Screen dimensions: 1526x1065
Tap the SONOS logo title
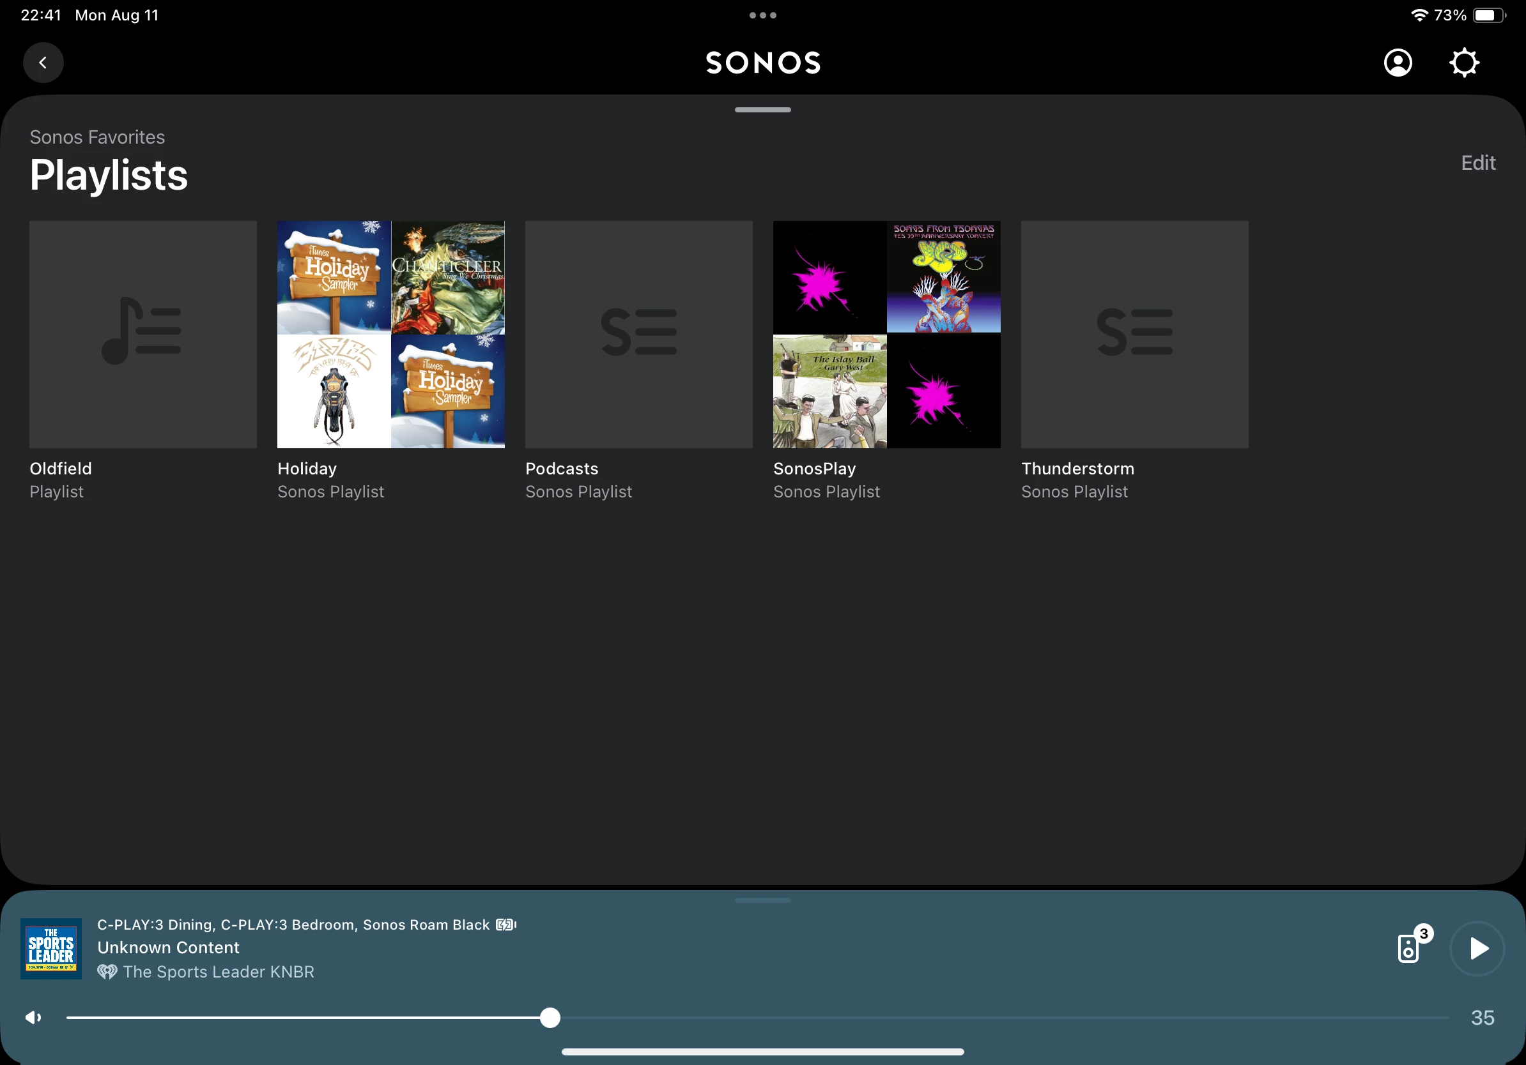[x=763, y=63]
